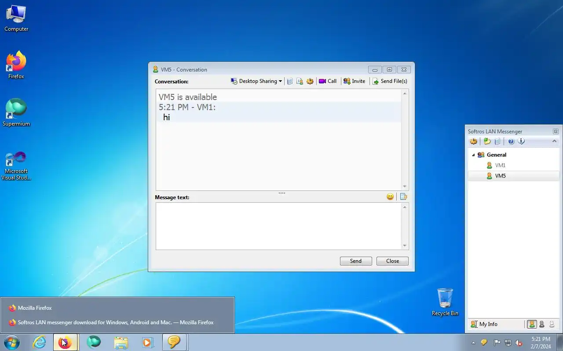Open message history icon in conversation toolbar
This screenshot has width=563, height=351.
(290, 81)
